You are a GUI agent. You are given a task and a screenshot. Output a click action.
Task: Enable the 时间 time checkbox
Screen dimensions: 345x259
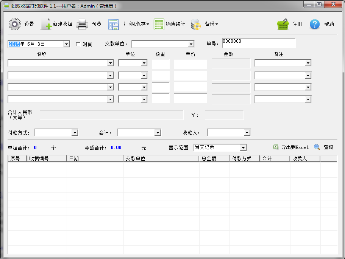coord(78,43)
